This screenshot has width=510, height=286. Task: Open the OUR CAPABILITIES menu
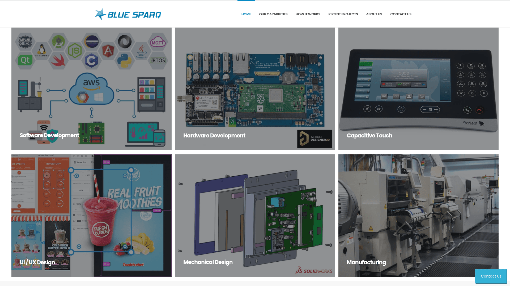click(273, 14)
